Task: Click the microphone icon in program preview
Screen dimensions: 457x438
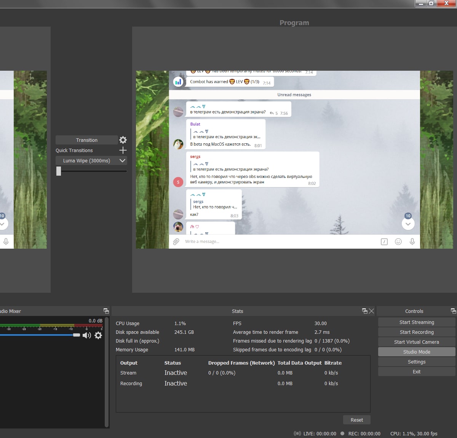Action: 412,241
